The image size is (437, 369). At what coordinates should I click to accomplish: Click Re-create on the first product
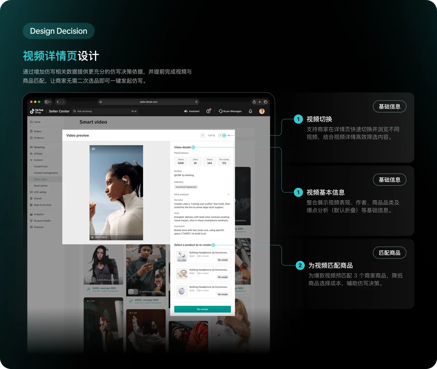click(223, 260)
